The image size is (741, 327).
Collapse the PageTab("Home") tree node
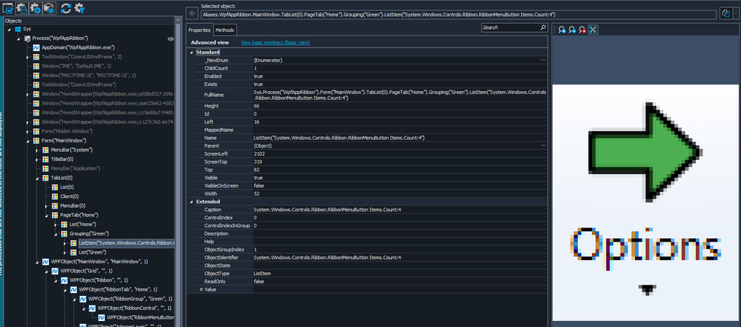tap(47, 215)
